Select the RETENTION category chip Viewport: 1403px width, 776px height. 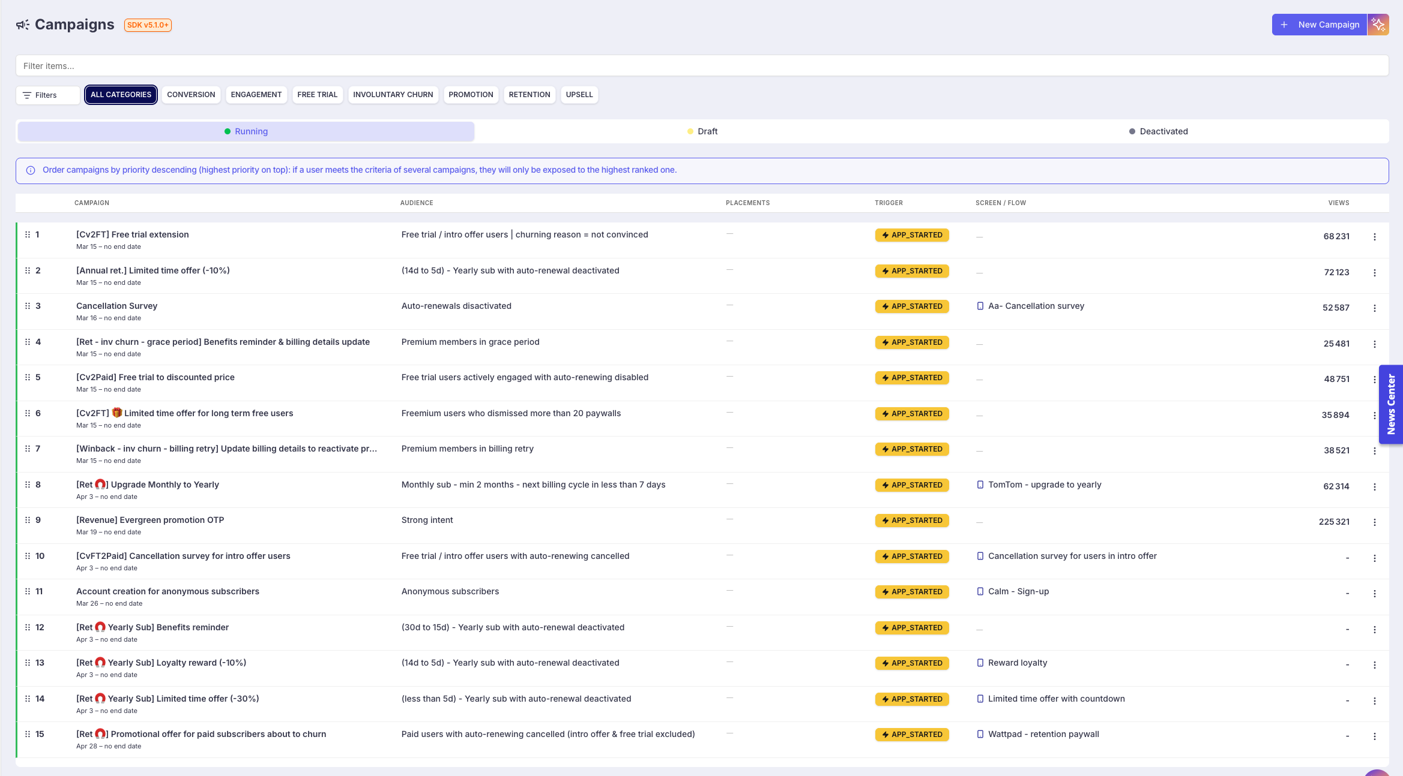click(x=529, y=95)
